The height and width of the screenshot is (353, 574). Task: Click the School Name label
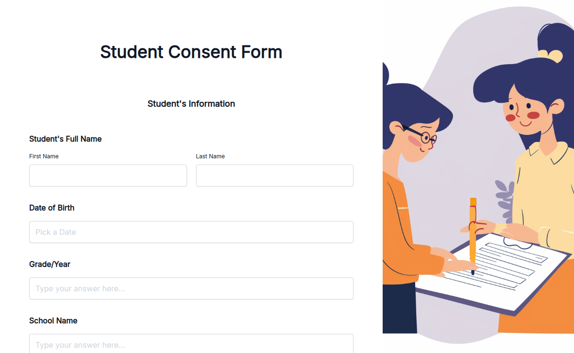coord(53,320)
